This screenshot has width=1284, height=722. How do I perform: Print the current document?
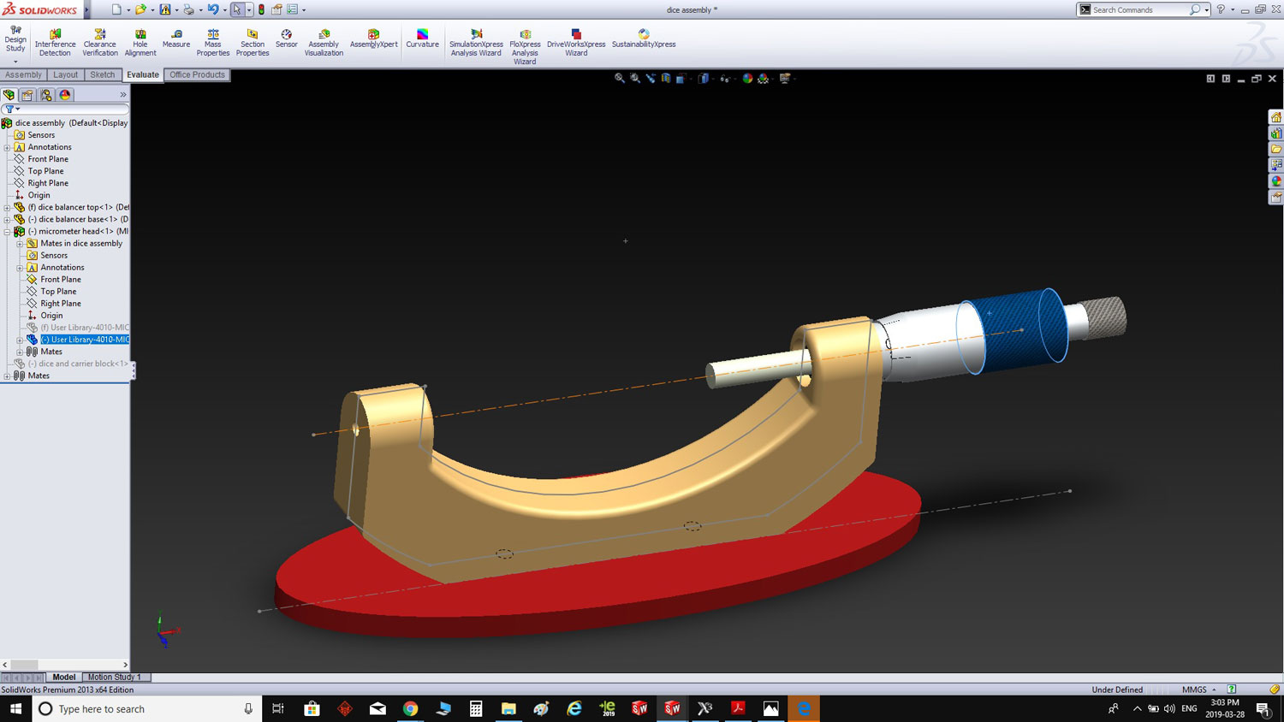click(188, 9)
